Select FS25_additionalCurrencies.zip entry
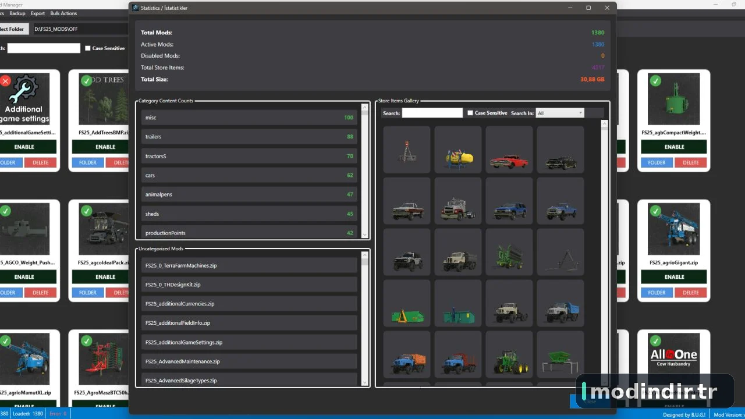This screenshot has width=745, height=419. (249, 304)
